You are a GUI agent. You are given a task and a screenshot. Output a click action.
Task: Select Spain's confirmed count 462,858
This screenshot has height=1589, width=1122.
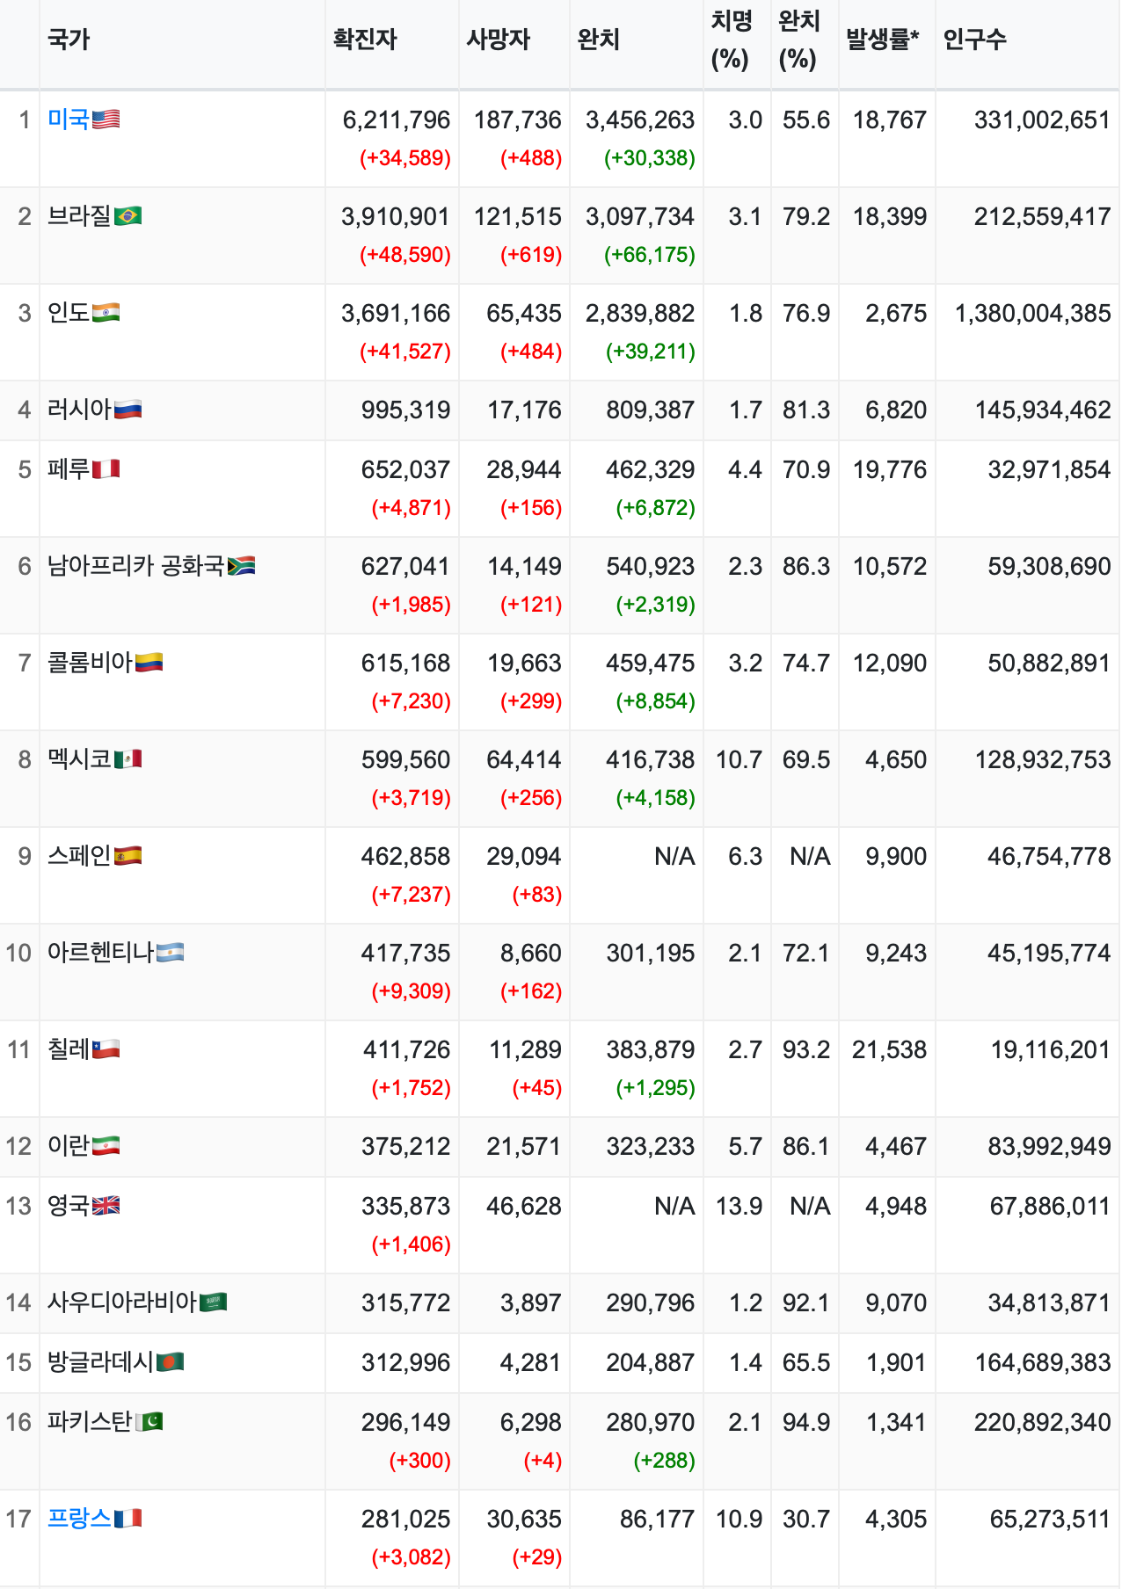[x=405, y=856]
